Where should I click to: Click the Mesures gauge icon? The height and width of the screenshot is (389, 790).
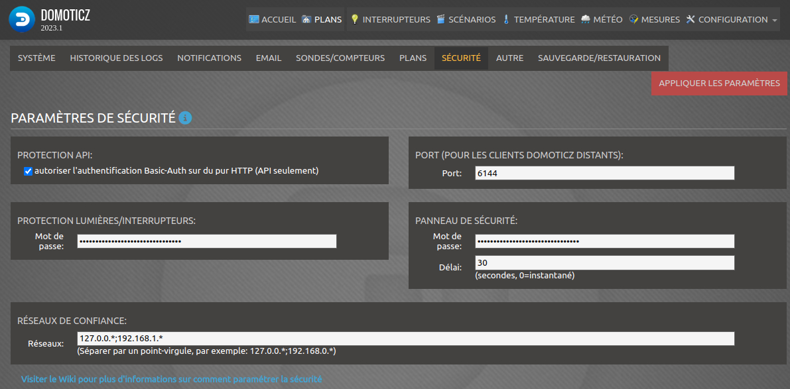coord(633,19)
